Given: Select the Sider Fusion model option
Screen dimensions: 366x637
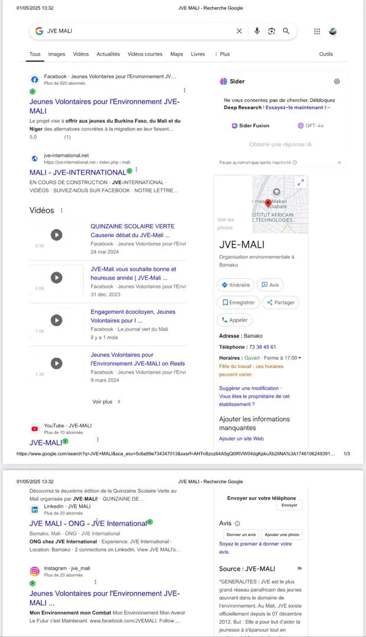Looking at the screenshot, I should (x=250, y=126).
